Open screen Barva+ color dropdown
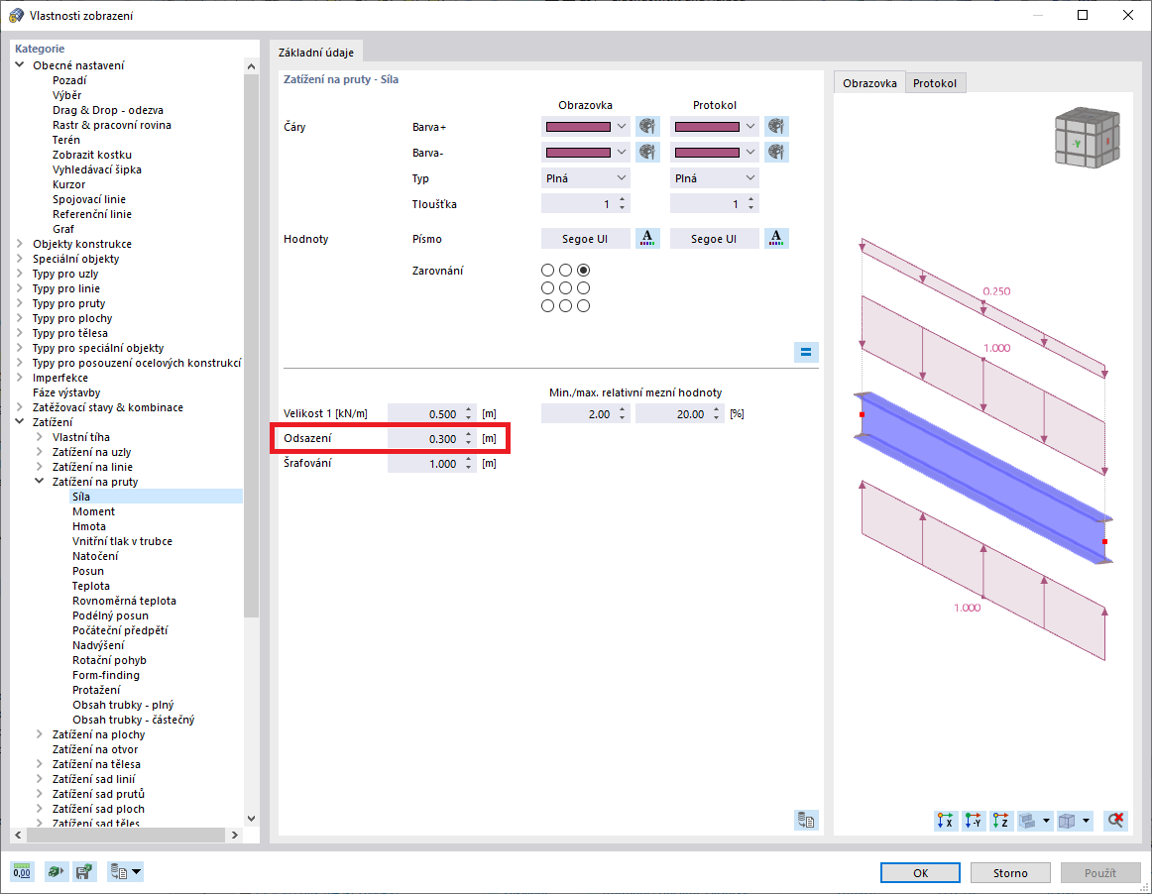This screenshot has width=1152, height=894. (622, 126)
